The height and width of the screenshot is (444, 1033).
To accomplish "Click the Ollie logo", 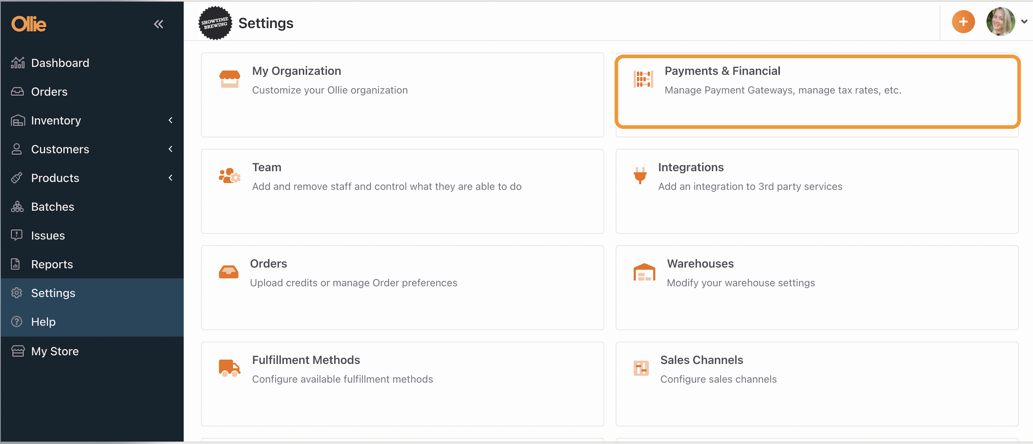I will click(29, 24).
